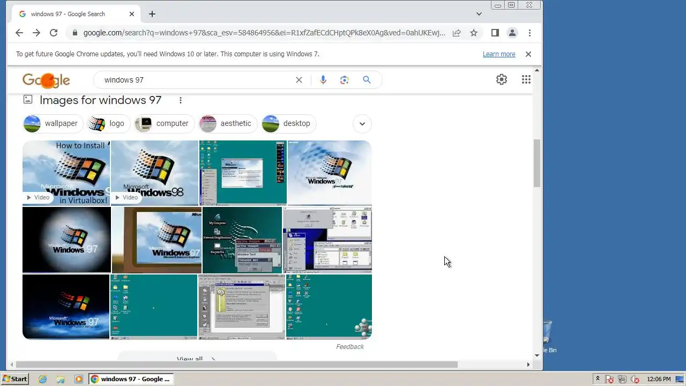Open network status tray icon
The image size is (686, 386).
(623, 379)
